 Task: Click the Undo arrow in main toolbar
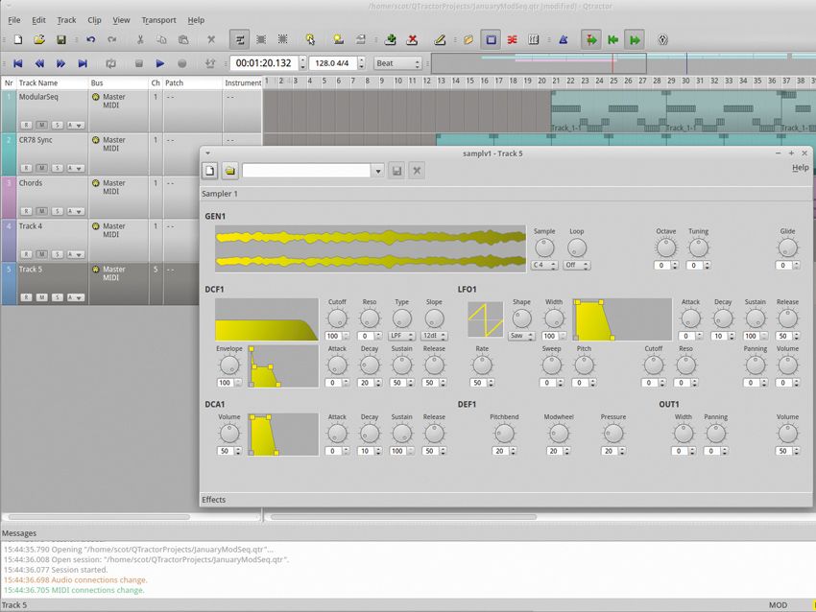click(x=90, y=40)
